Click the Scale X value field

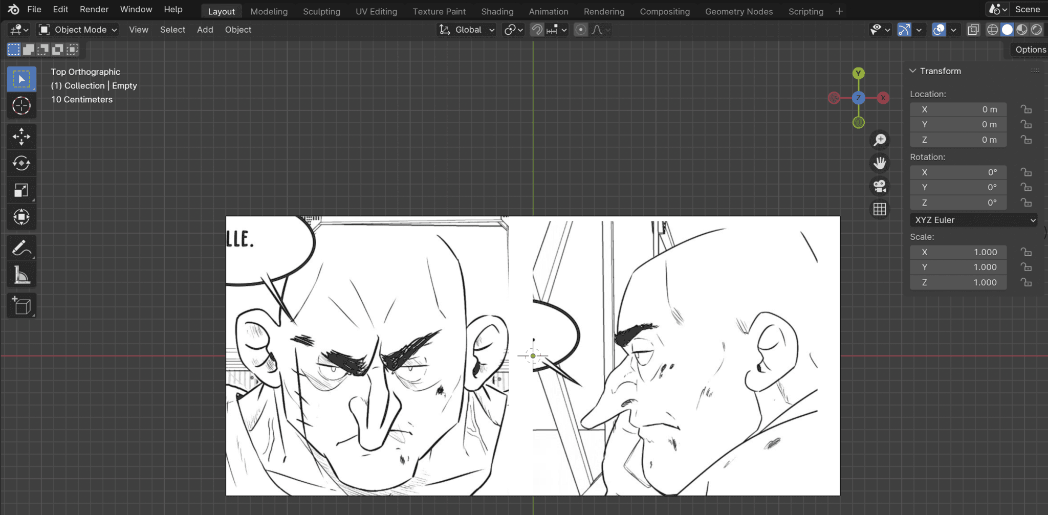point(958,252)
